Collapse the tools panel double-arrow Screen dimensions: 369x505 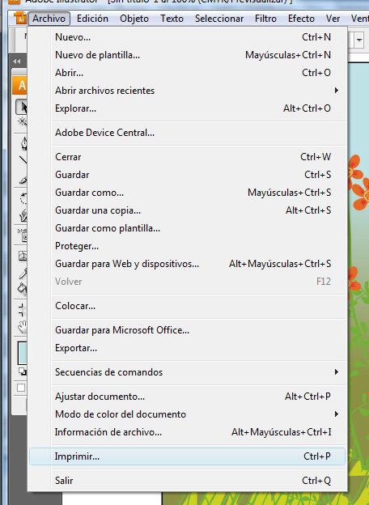(x=17, y=62)
